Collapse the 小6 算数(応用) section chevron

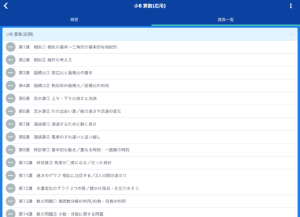[x=291, y=34]
